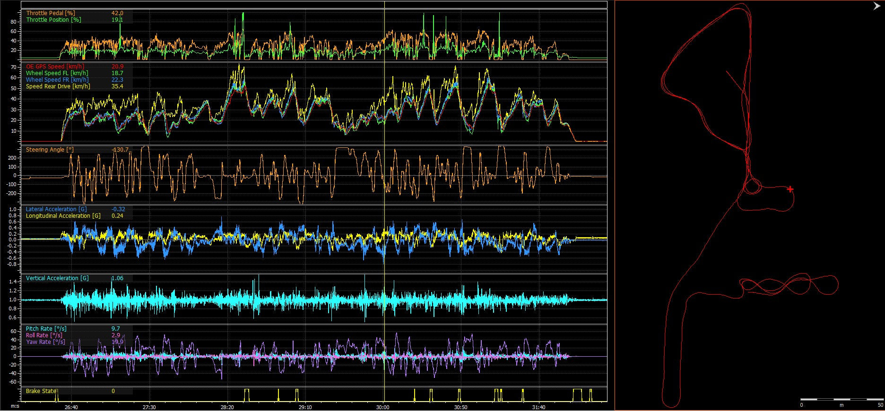Click the Yaw Rate channel label
Image resolution: width=885 pixels, height=411 pixels.
pyautogui.click(x=45, y=342)
